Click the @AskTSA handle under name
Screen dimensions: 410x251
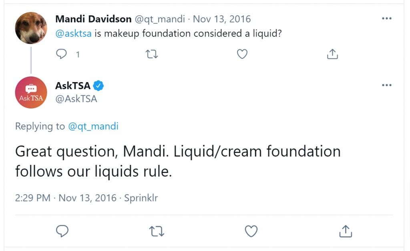click(x=76, y=99)
